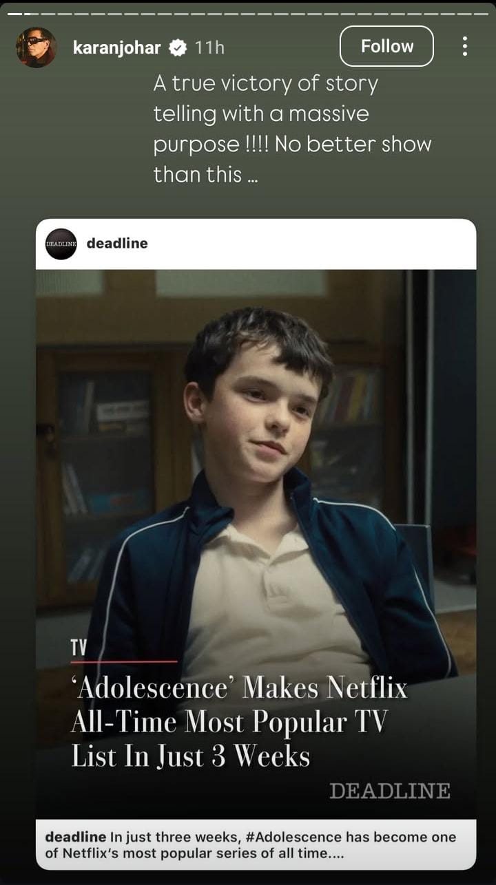Click the 11h timestamp

click(209, 47)
